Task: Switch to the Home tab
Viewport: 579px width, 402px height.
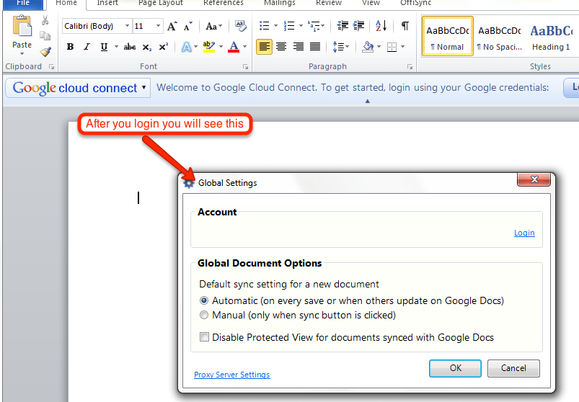Action: [x=66, y=3]
